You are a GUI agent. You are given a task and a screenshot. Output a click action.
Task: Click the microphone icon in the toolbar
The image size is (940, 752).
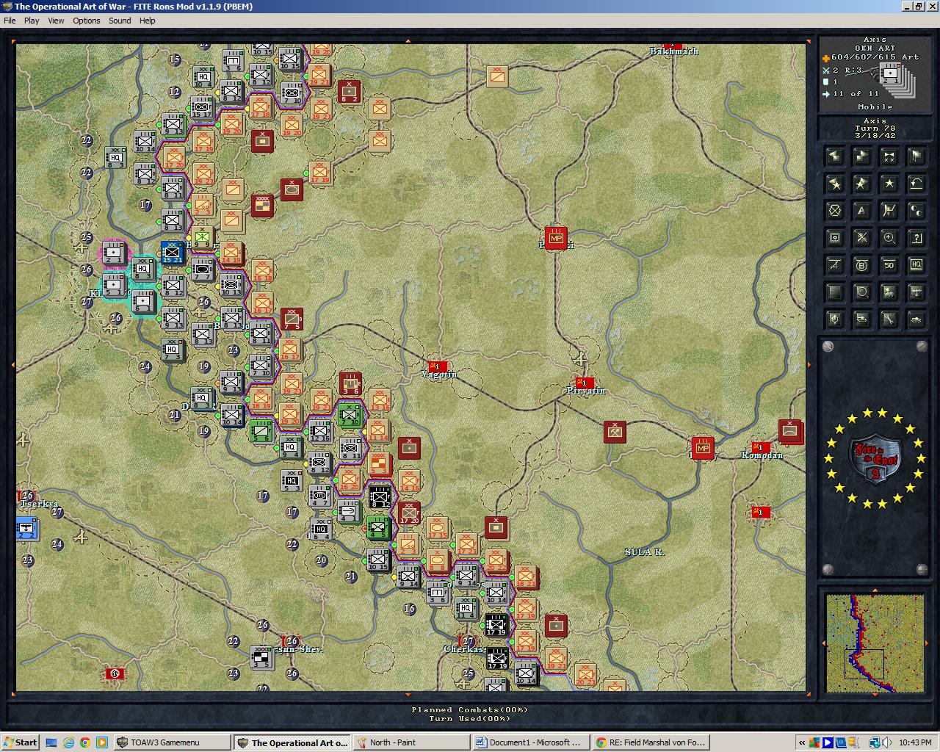coord(834,319)
